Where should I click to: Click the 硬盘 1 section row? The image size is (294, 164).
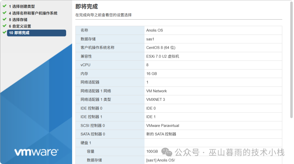tap(86, 143)
